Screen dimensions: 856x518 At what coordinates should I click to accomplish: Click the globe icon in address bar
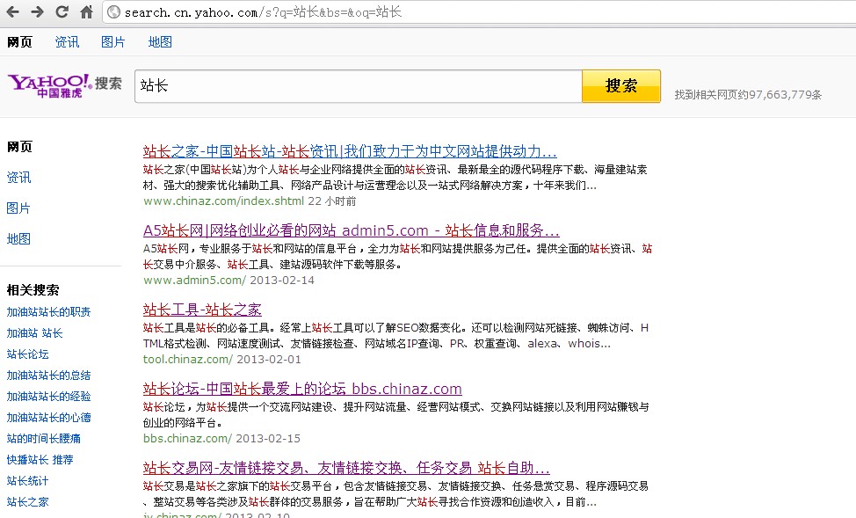click(x=112, y=12)
